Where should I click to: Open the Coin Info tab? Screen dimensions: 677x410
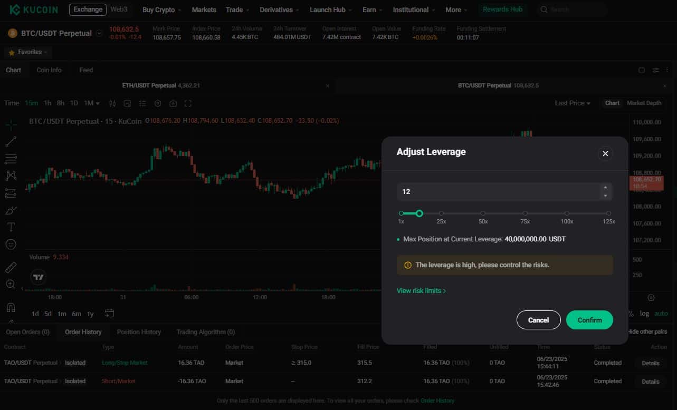tap(49, 70)
